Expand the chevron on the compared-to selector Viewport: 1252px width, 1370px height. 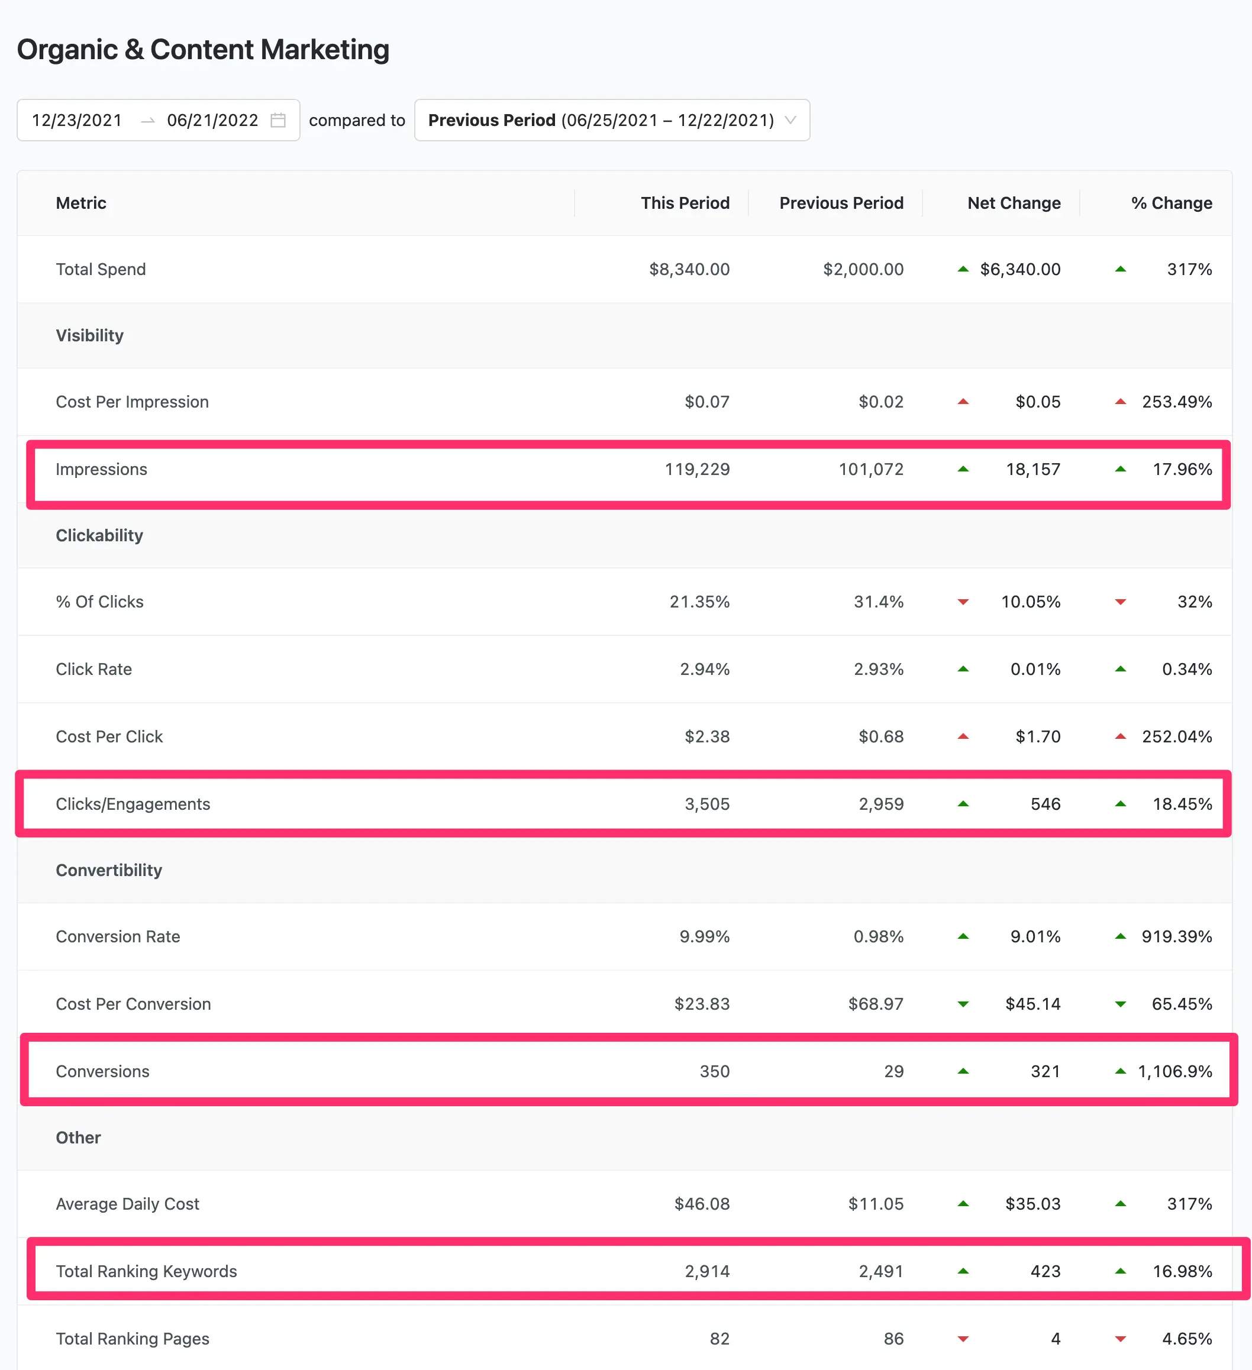pos(789,120)
